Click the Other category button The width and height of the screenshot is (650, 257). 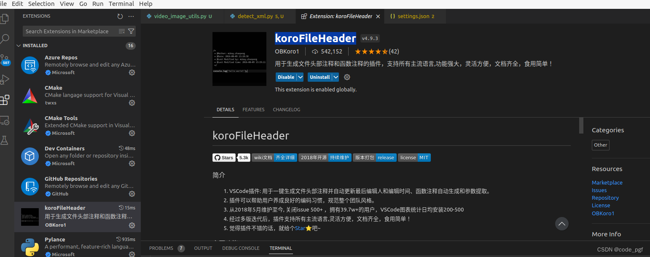600,145
